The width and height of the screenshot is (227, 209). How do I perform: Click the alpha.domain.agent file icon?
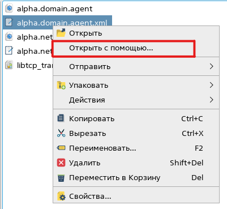click(9, 8)
